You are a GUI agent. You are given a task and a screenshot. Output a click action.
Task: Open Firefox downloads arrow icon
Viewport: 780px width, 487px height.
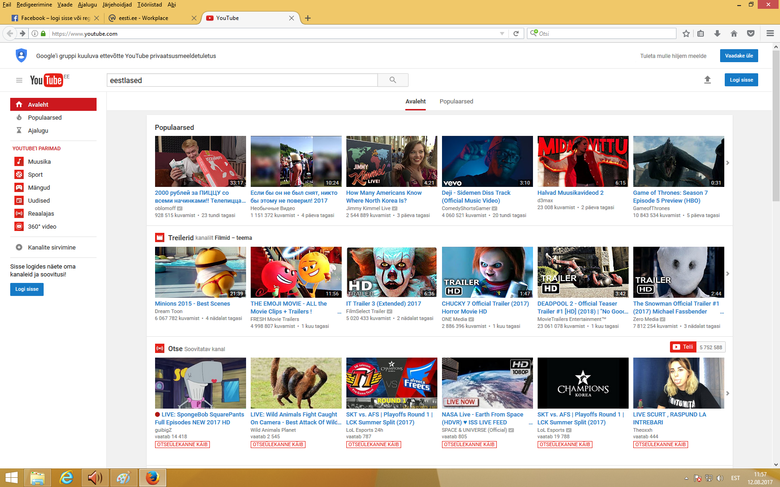[x=717, y=33]
